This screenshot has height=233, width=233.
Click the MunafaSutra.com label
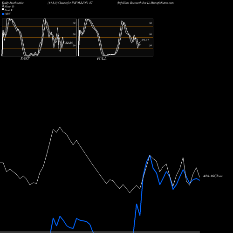[162, 3]
